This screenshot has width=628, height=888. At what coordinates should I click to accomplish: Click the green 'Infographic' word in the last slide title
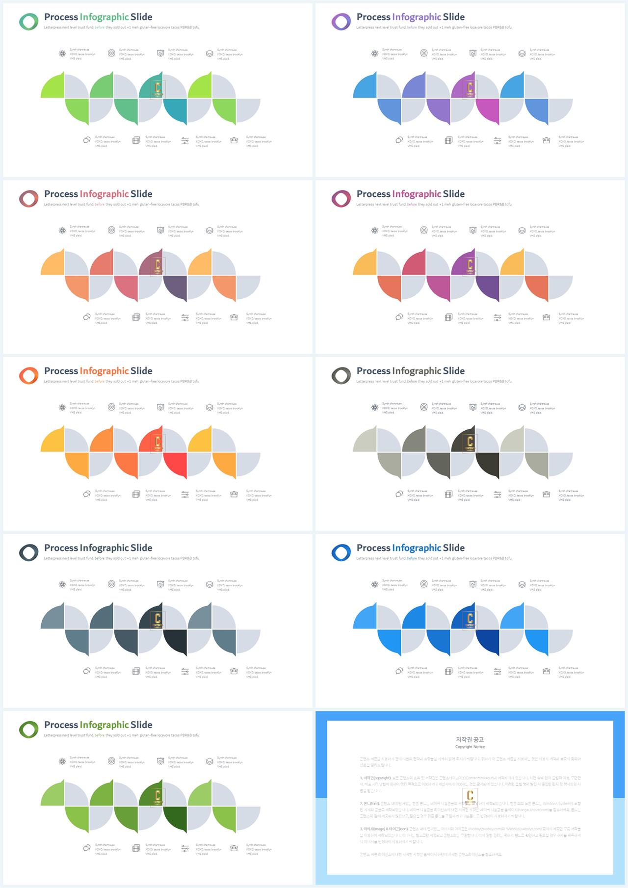[x=105, y=725]
